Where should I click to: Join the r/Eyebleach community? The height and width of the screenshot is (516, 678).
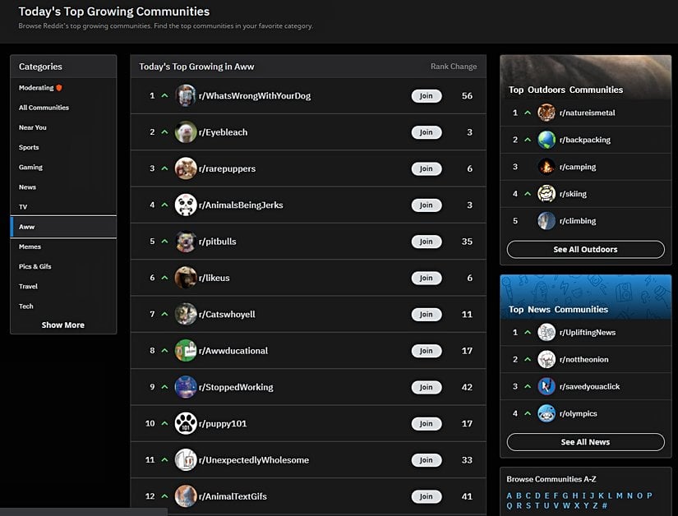click(426, 132)
